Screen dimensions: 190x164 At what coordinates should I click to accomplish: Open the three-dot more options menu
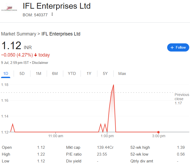pos(52,14)
